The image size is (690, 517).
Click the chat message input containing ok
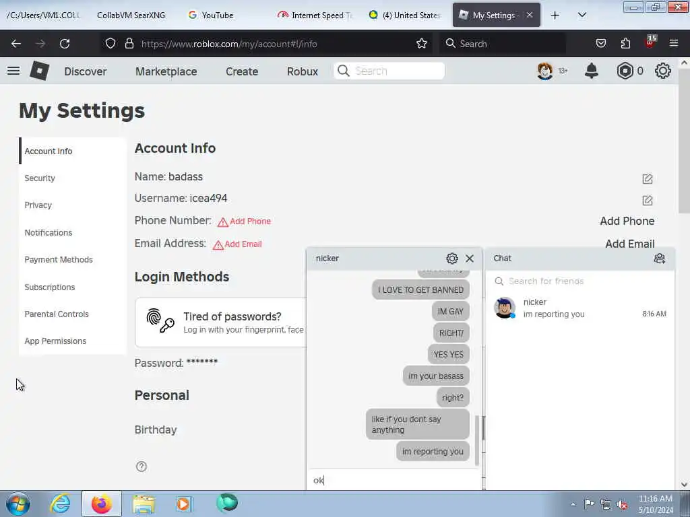coord(394,480)
